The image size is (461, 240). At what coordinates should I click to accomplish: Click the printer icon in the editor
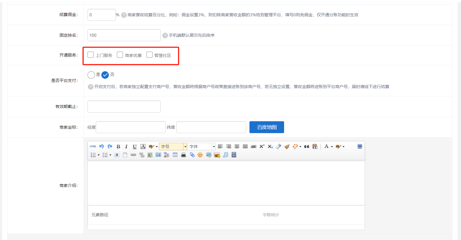coord(183,155)
